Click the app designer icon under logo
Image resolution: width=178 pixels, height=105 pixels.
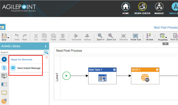click(x=3, y=27)
